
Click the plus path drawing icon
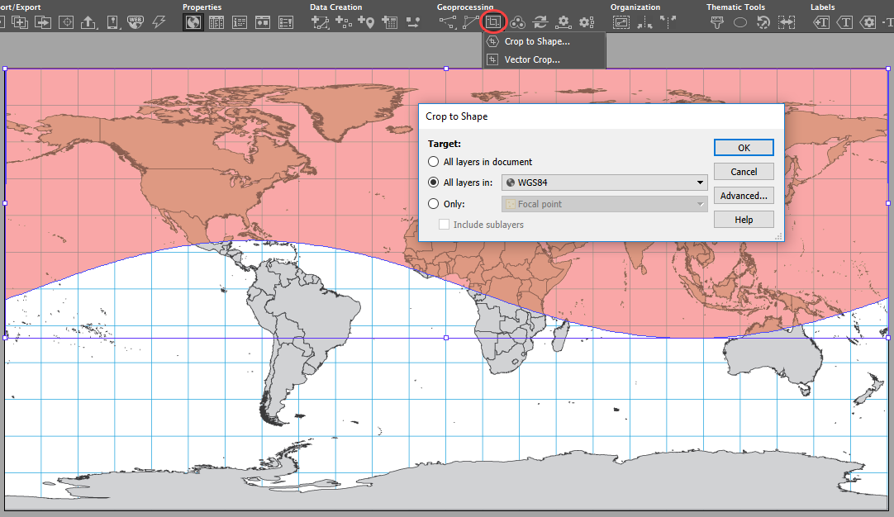tap(321, 22)
